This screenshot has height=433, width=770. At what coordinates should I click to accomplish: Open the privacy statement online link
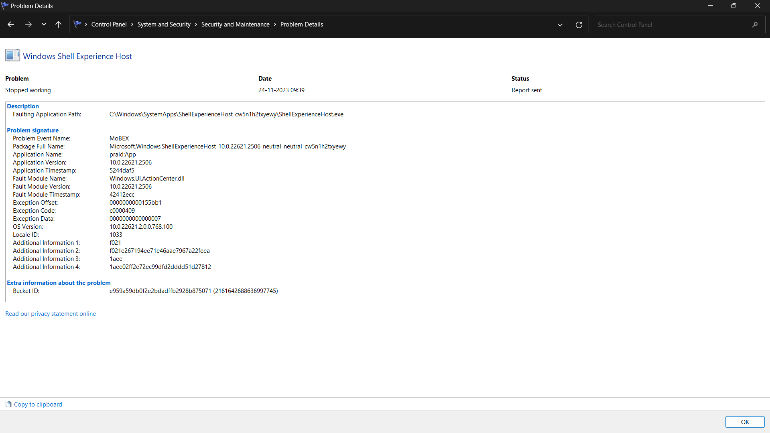51,314
